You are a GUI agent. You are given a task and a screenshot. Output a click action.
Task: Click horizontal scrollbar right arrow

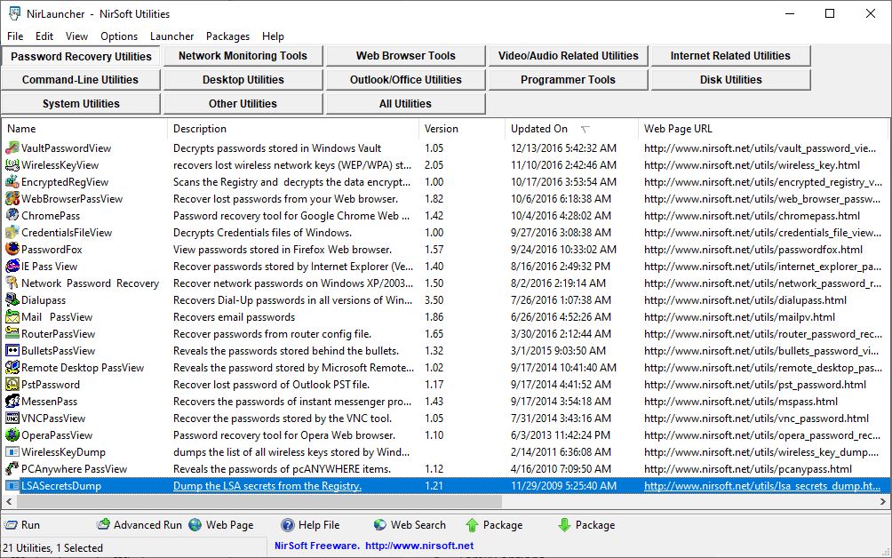tap(883, 502)
